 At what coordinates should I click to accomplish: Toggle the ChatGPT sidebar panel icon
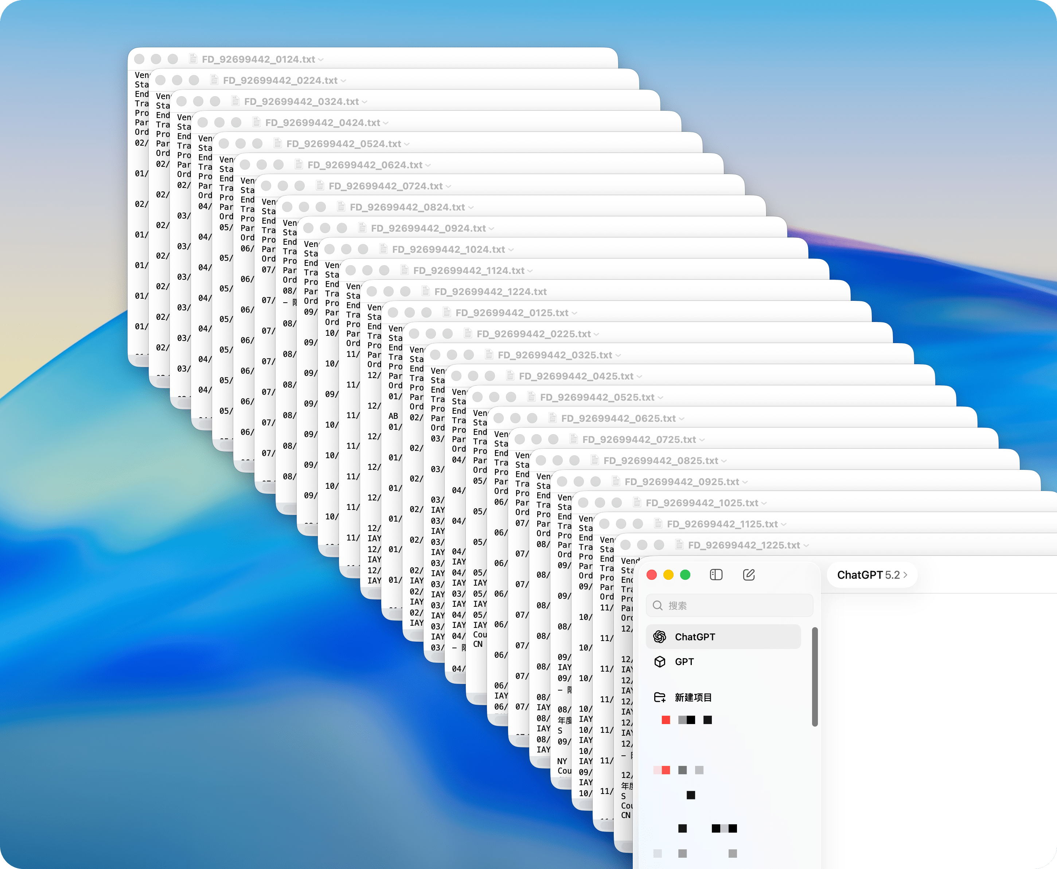coord(716,575)
